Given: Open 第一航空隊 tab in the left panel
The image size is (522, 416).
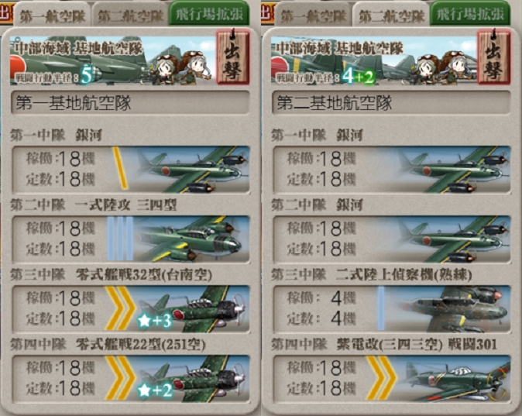Looking at the screenshot, I should [x=52, y=15].
